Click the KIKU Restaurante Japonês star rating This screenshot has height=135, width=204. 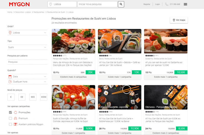click(x=104, y=112)
